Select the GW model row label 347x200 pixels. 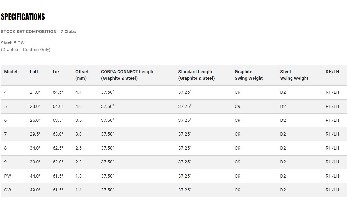coord(8,190)
